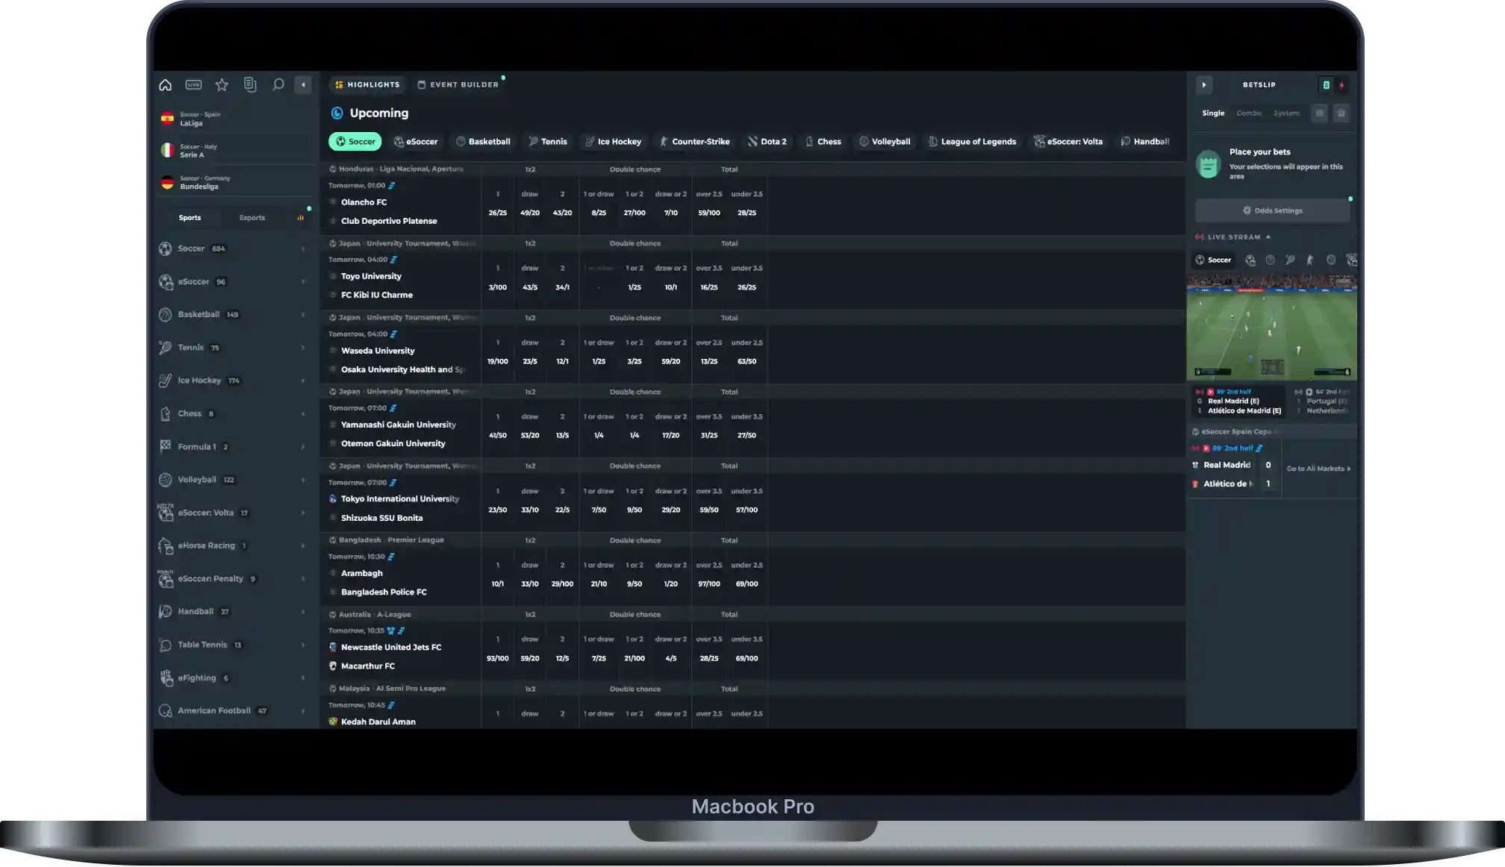Click the Volleyball icon in the sidebar

pyautogui.click(x=165, y=480)
